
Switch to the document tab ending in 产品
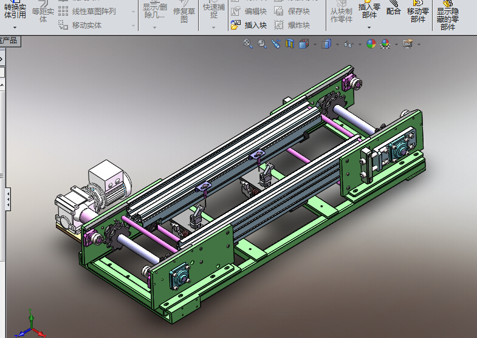pyautogui.click(x=10, y=41)
